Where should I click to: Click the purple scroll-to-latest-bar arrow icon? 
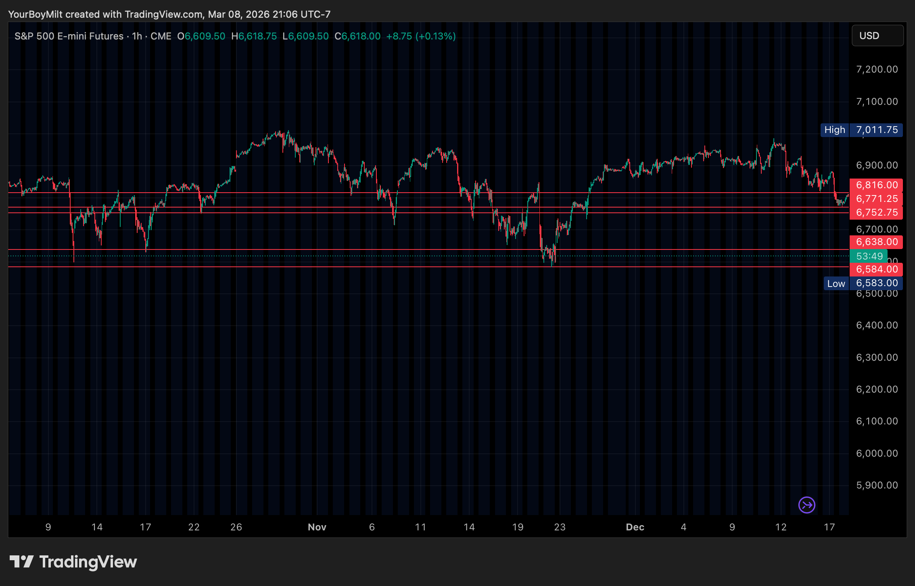[x=806, y=505]
